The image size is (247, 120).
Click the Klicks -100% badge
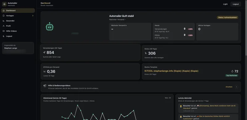point(190,35)
